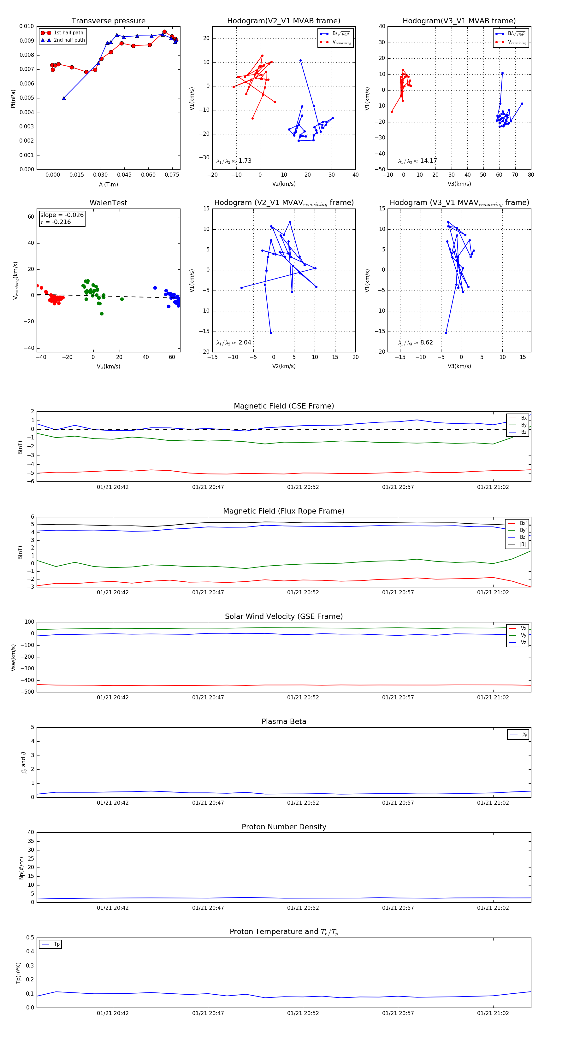This screenshot has height=1041, width=568.
Task: Click the 'V3(km/s)' x-axis label of MVAB hodogram
Action: pyautogui.click(x=459, y=184)
